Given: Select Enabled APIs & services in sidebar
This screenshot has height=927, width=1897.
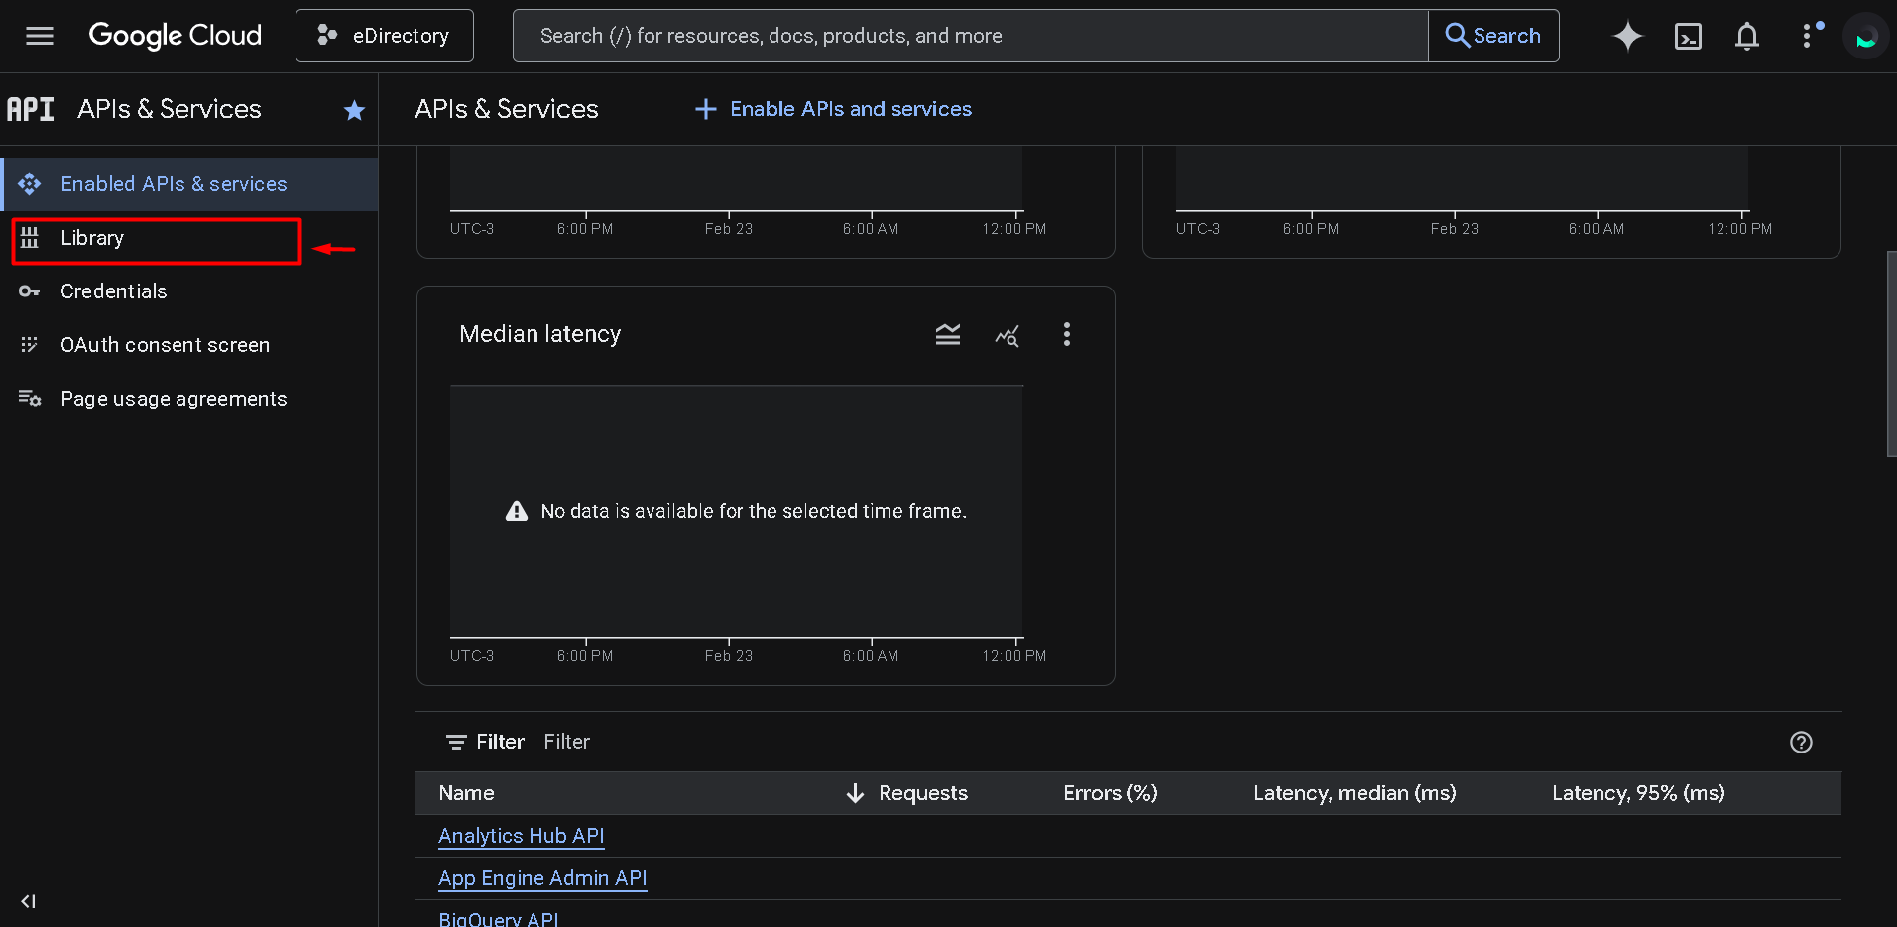Looking at the screenshot, I should (x=189, y=184).
